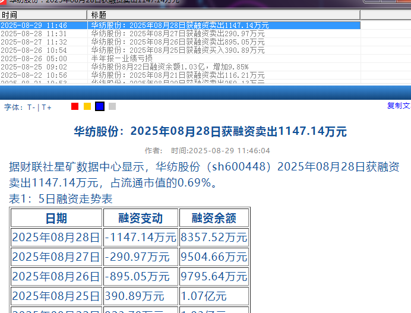
Task: Open news 08月25日获融资买入390.89万元
Action: tap(178, 50)
